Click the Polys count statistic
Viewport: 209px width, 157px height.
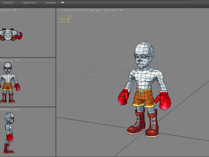64,19
